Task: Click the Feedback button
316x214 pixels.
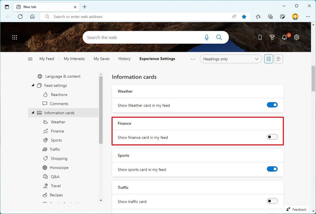Action: (x=296, y=209)
